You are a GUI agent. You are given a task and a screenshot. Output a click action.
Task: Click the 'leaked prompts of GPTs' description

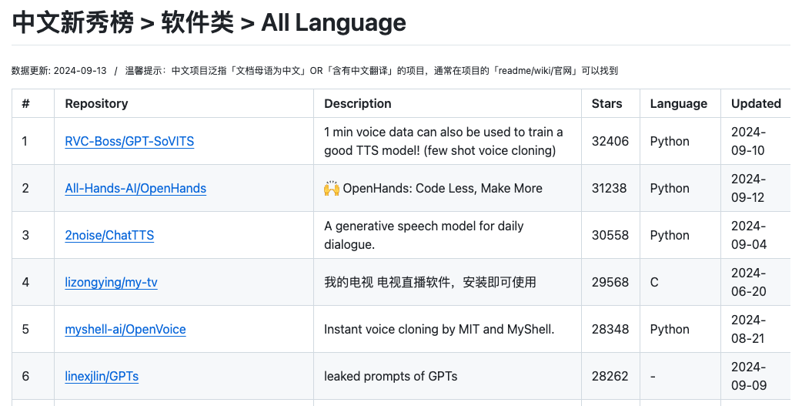pos(390,376)
